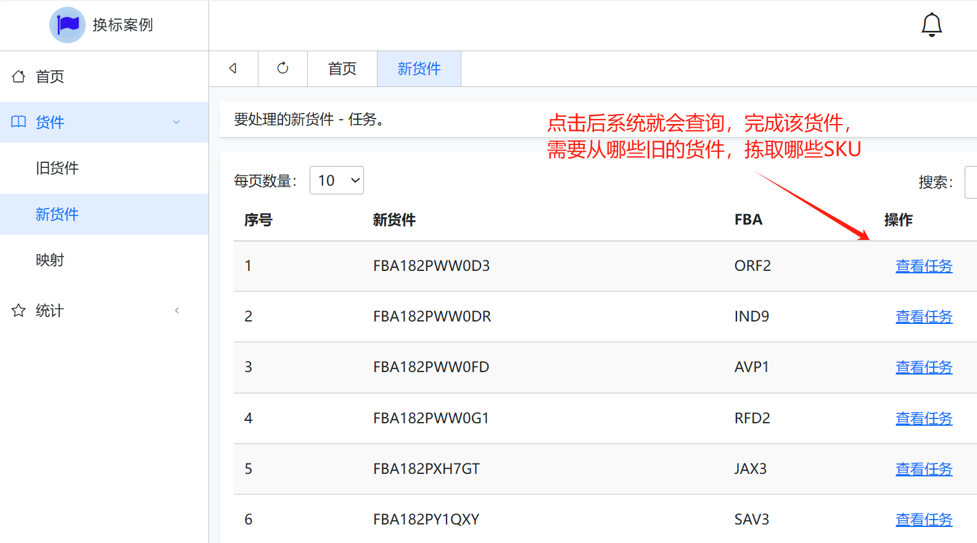Click the refresh icon in tab bar

pyautogui.click(x=282, y=68)
